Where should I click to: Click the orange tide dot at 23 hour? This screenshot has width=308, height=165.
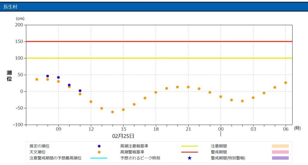click(210, 92)
